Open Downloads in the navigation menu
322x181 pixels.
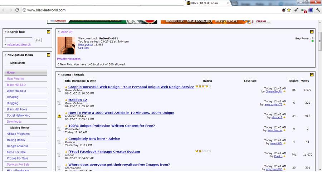(14, 122)
